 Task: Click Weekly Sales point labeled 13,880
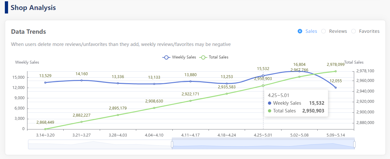190,81
